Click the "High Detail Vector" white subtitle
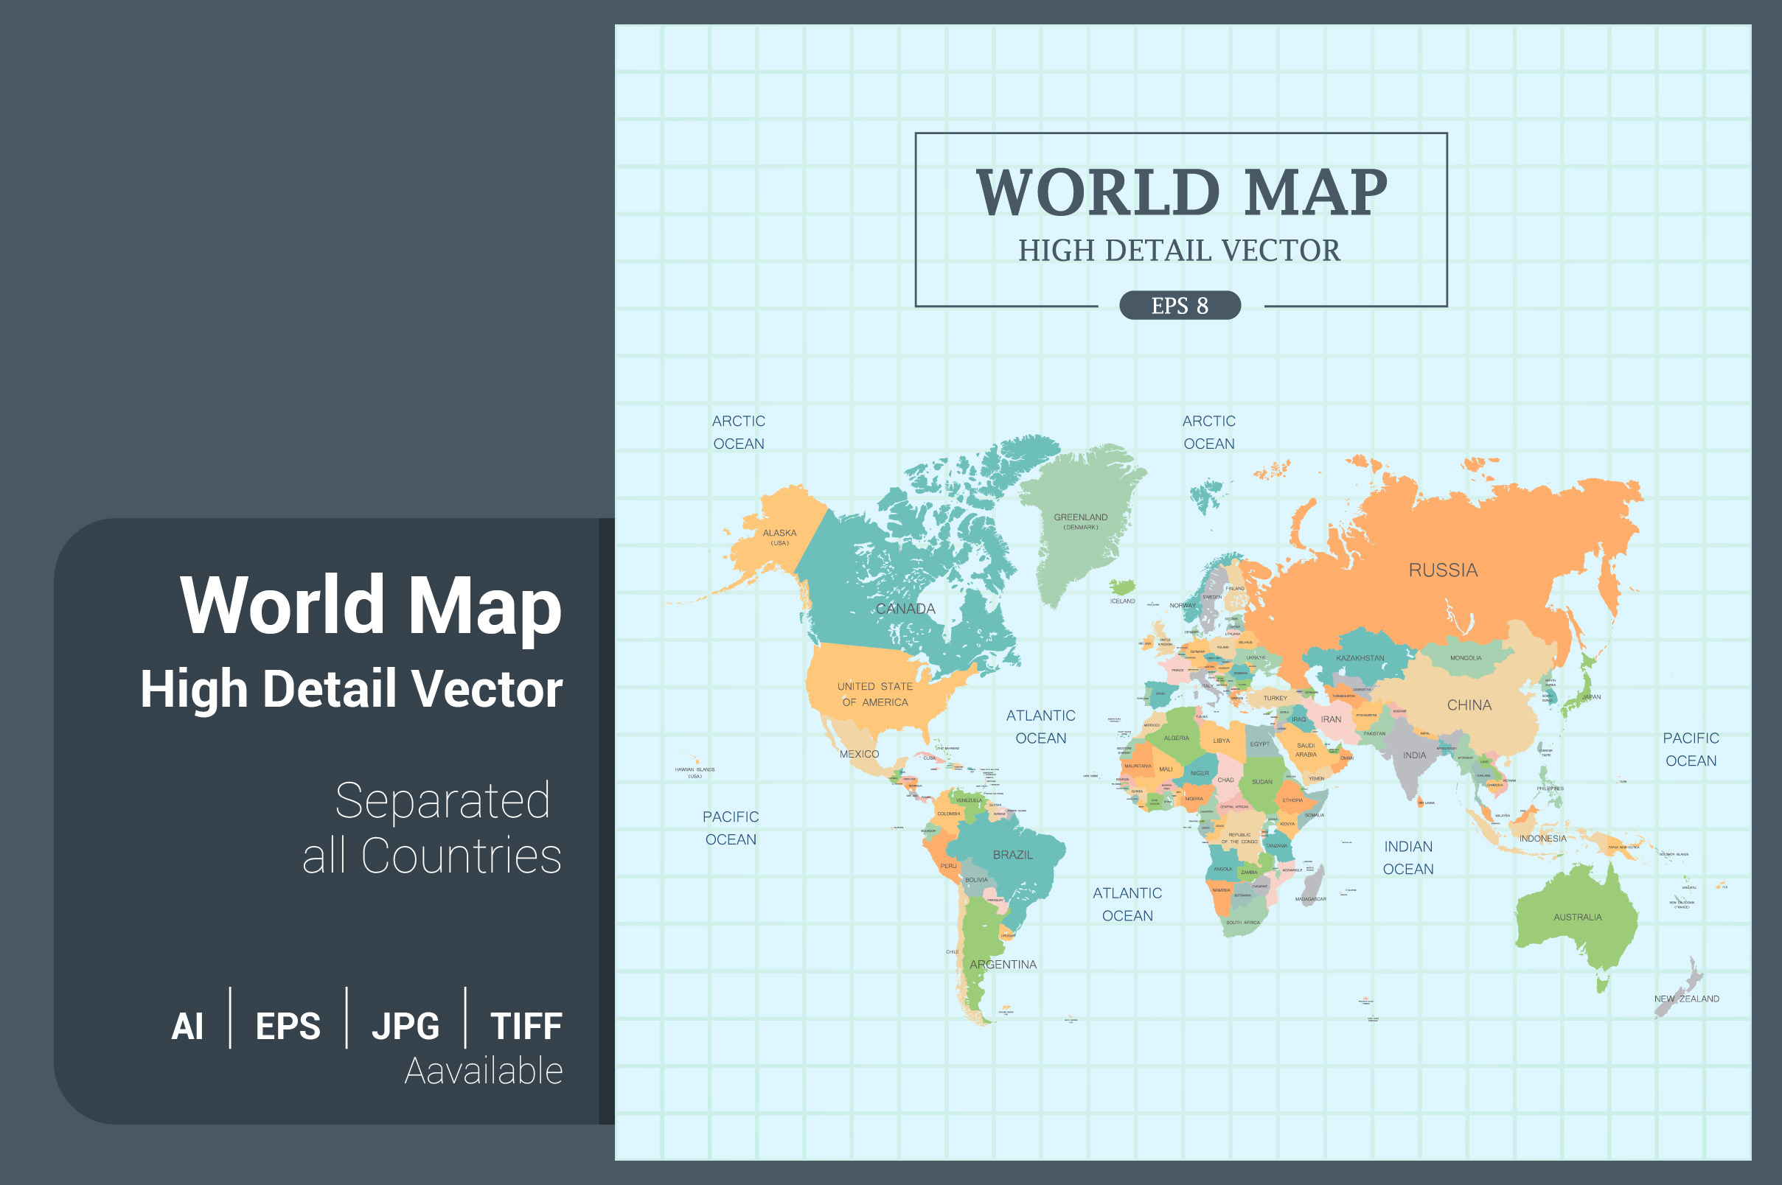1782x1185 pixels. coord(352,688)
